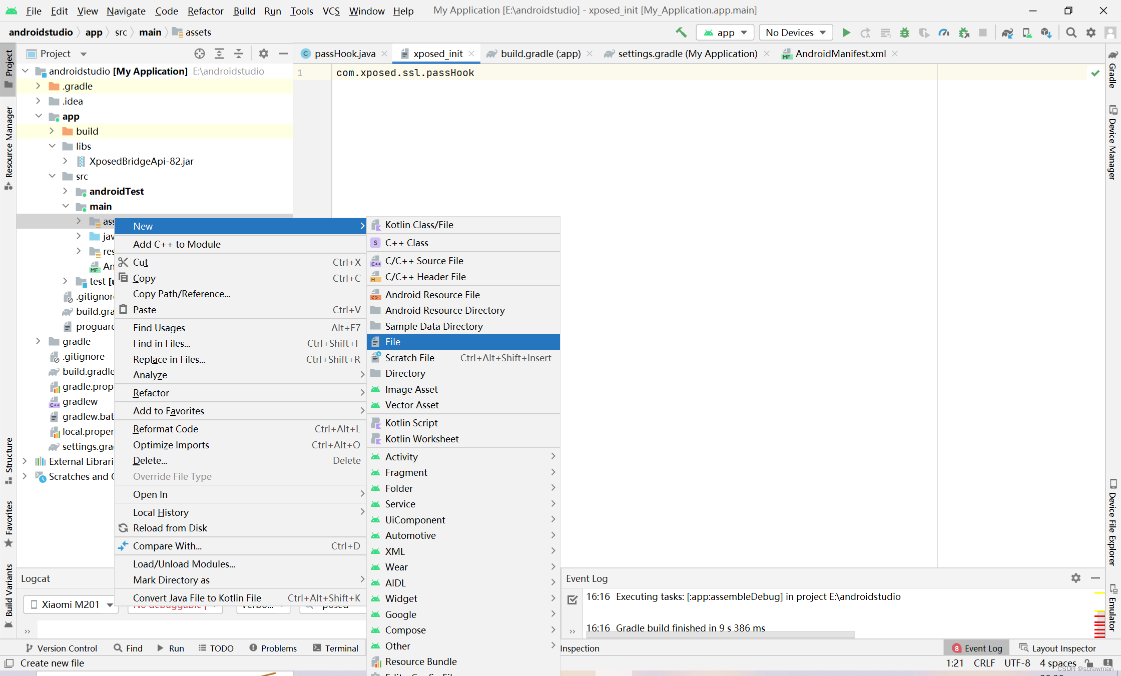1121x676 pixels.
Task: Click the 4 spaces indent indicator
Action: point(1057,663)
